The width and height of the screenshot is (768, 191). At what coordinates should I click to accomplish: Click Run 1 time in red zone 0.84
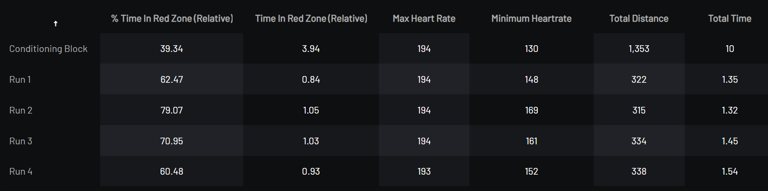[x=311, y=79]
